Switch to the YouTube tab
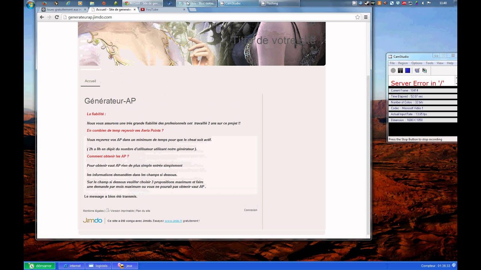 (163, 9)
